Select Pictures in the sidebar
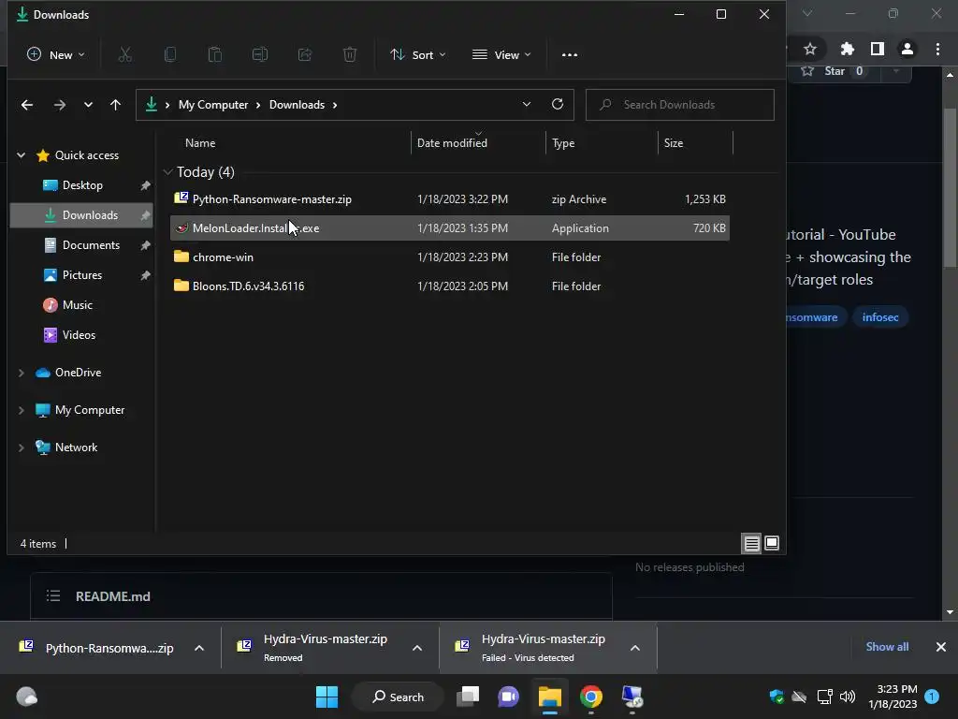This screenshot has width=958, height=719. pos(80,275)
